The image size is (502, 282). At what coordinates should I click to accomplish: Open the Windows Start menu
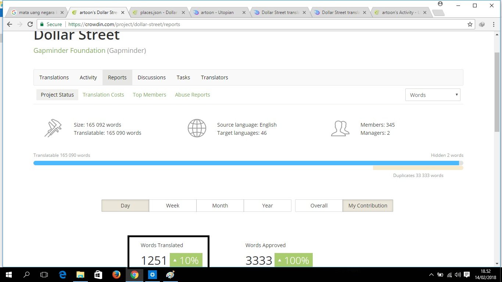click(x=8, y=275)
